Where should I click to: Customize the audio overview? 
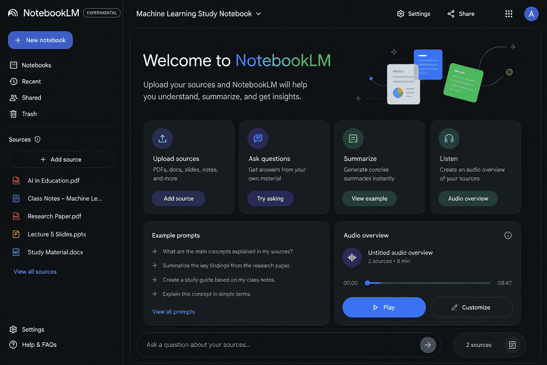472,307
